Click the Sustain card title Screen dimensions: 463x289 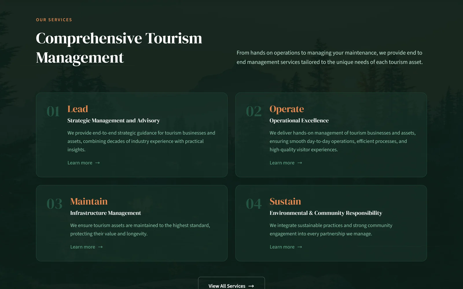tap(285, 201)
